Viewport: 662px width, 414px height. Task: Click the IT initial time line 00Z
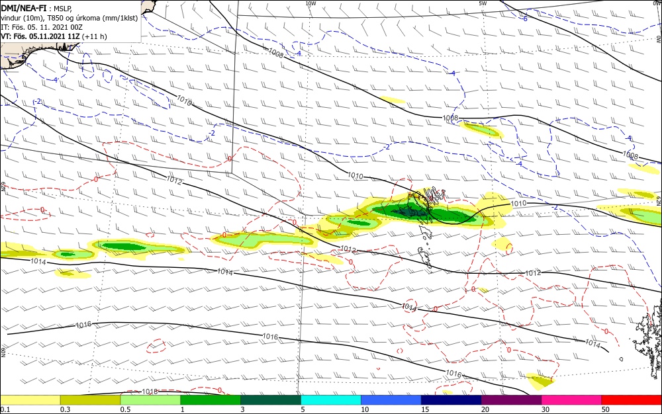click(x=42, y=27)
